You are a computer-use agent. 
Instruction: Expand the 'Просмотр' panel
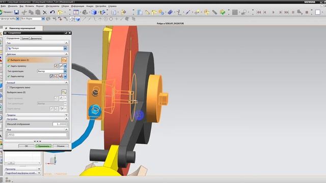click(x=39, y=169)
